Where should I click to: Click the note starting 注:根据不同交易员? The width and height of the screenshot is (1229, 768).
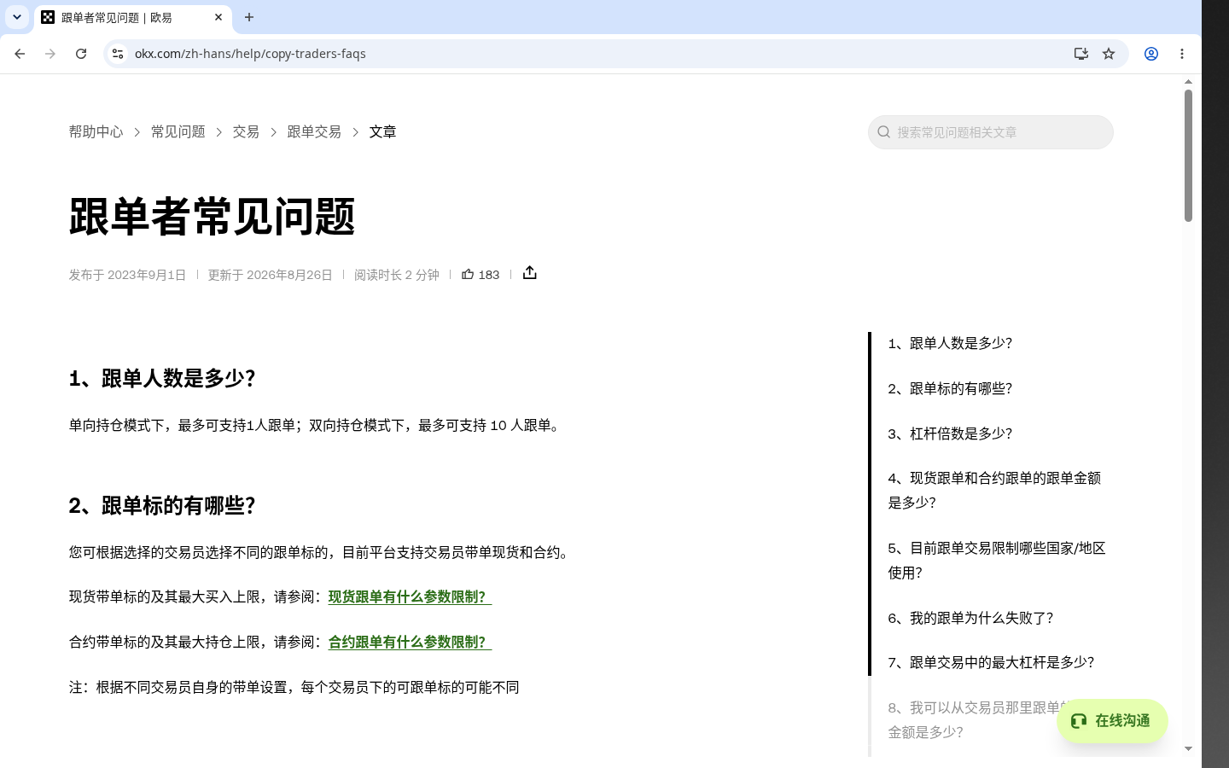point(294,687)
